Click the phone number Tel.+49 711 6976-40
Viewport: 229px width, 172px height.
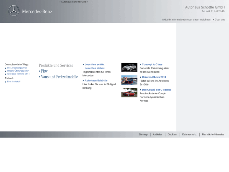click(x=213, y=11)
